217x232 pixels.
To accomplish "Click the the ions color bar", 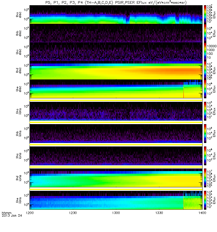I will [x=205, y=200].
